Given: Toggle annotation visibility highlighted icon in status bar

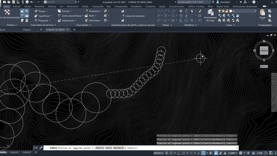Looking at the screenshot, I should (x=216, y=153).
